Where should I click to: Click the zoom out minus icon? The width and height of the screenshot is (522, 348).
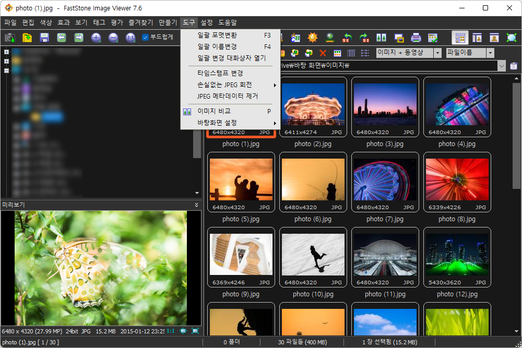(x=113, y=38)
